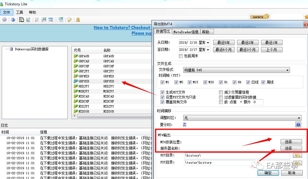Viewport: 308px width, 179px height.
Task: Click 取消 button
Action: coord(292,173)
